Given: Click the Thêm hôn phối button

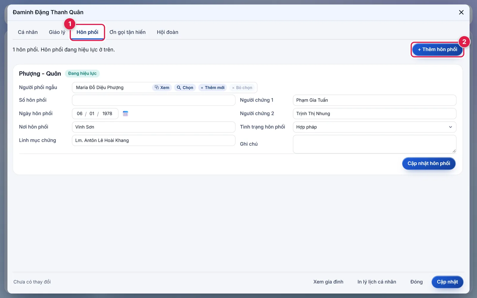Looking at the screenshot, I should pos(437,49).
